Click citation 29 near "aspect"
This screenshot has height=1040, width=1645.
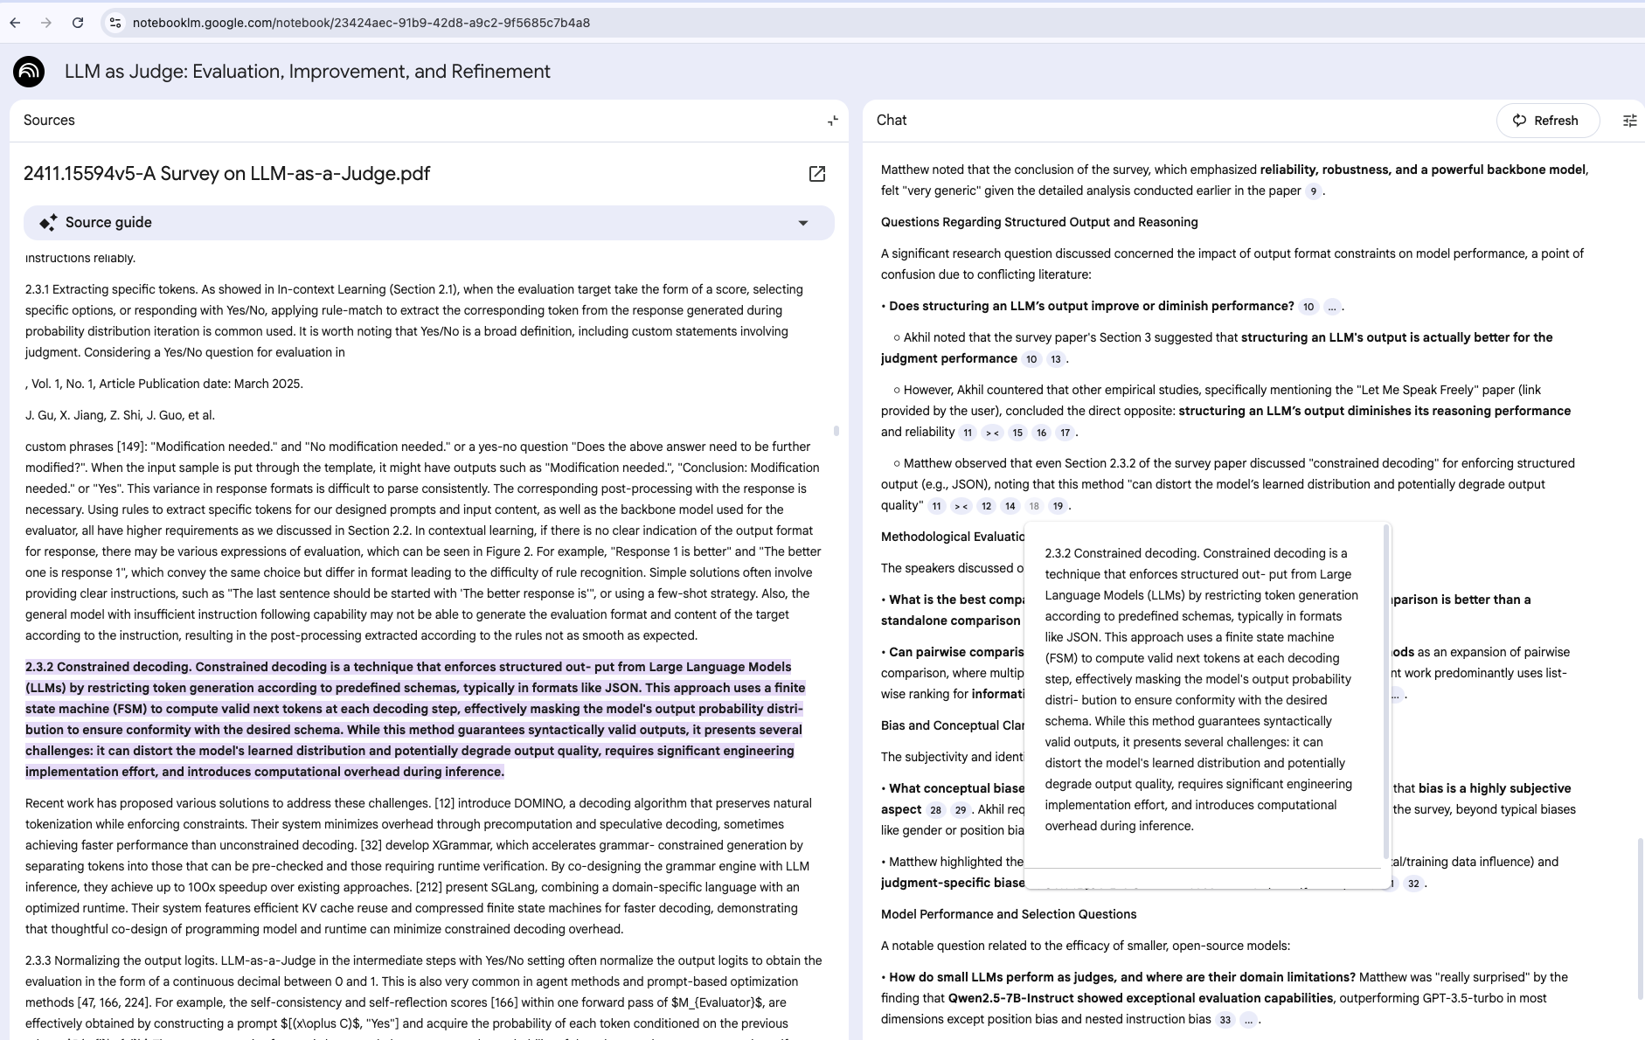pyautogui.click(x=960, y=810)
